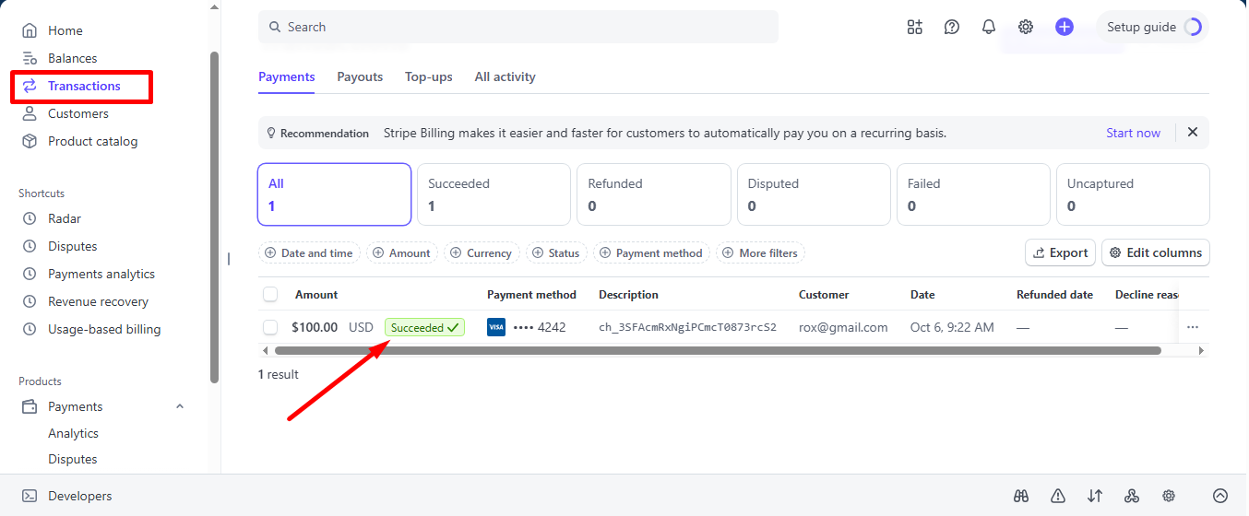Image resolution: width=1249 pixels, height=516 pixels.
Task: Open Customers in the sidebar
Action: [x=77, y=113]
